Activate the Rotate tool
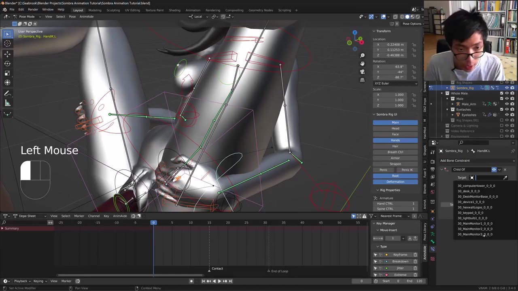Viewport: 518px width, 291px height. tap(7, 63)
